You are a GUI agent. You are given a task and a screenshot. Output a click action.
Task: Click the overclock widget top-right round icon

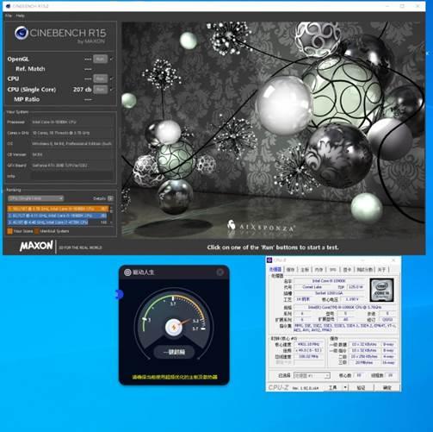coord(220,272)
